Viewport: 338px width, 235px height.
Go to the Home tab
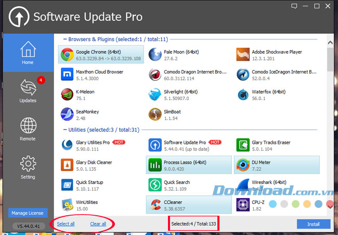pos(28,53)
